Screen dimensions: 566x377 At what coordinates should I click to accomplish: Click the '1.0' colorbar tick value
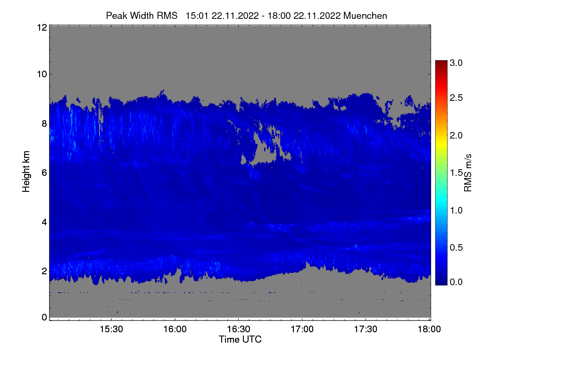457,210
